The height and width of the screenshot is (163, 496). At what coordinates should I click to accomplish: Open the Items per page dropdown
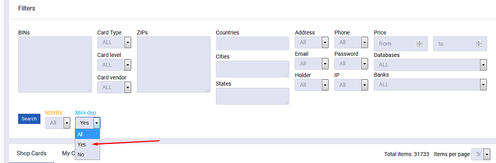click(481, 154)
